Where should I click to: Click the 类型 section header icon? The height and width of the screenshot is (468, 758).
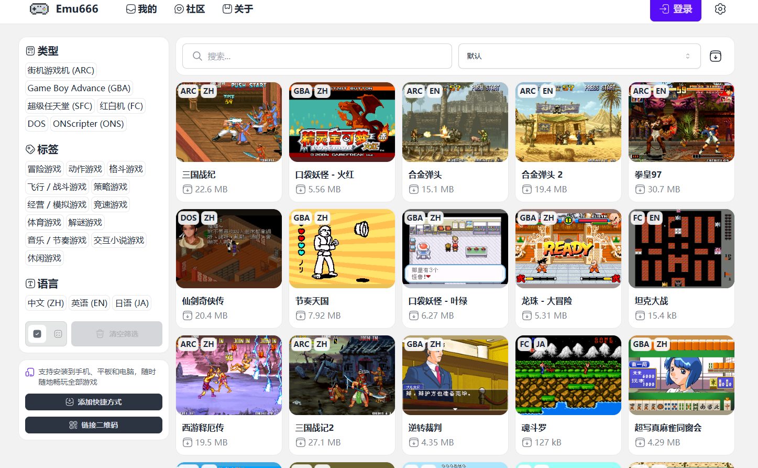click(30, 51)
